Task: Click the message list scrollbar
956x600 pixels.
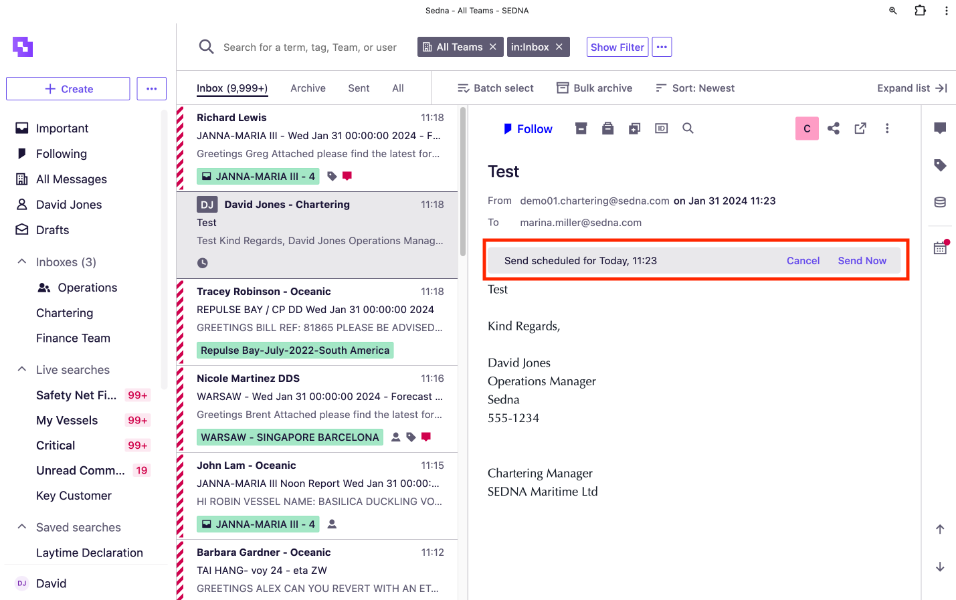Action: [463, 181]
